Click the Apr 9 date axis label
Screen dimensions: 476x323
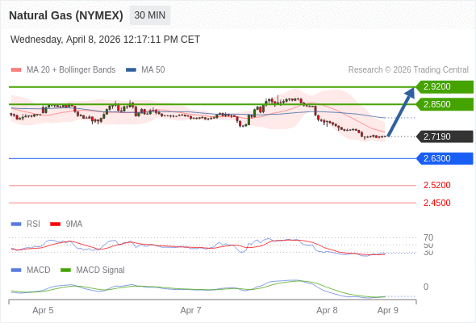coord(388,311)
